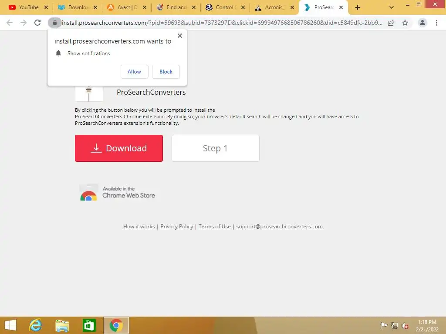Open the How it works link
446x334 pixels.
139,226
